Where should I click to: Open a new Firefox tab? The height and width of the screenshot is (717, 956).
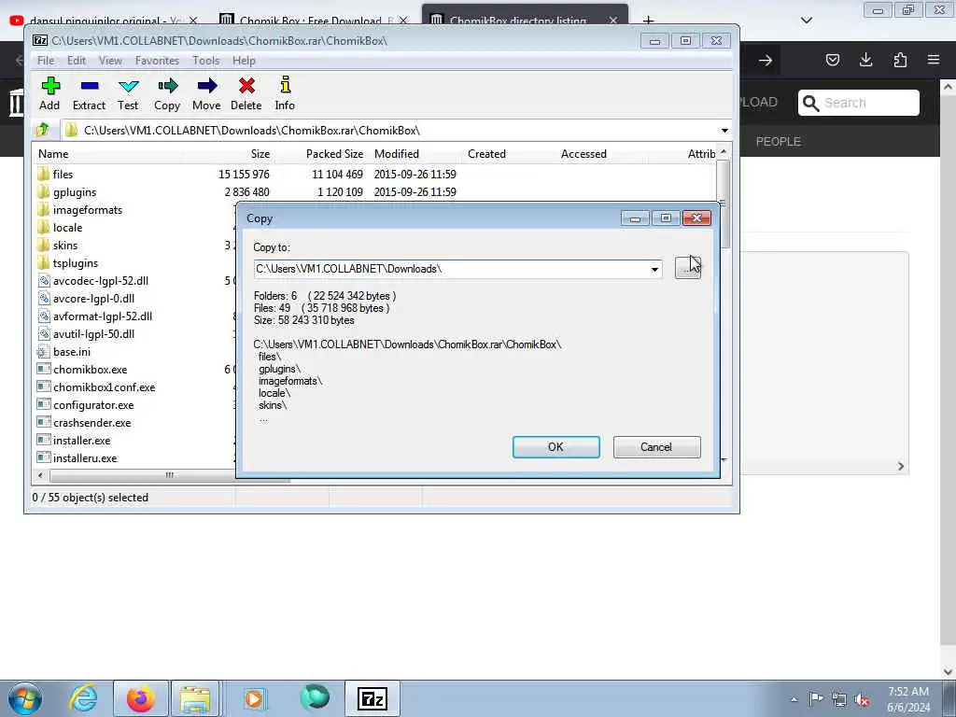[x=648, y=21]
